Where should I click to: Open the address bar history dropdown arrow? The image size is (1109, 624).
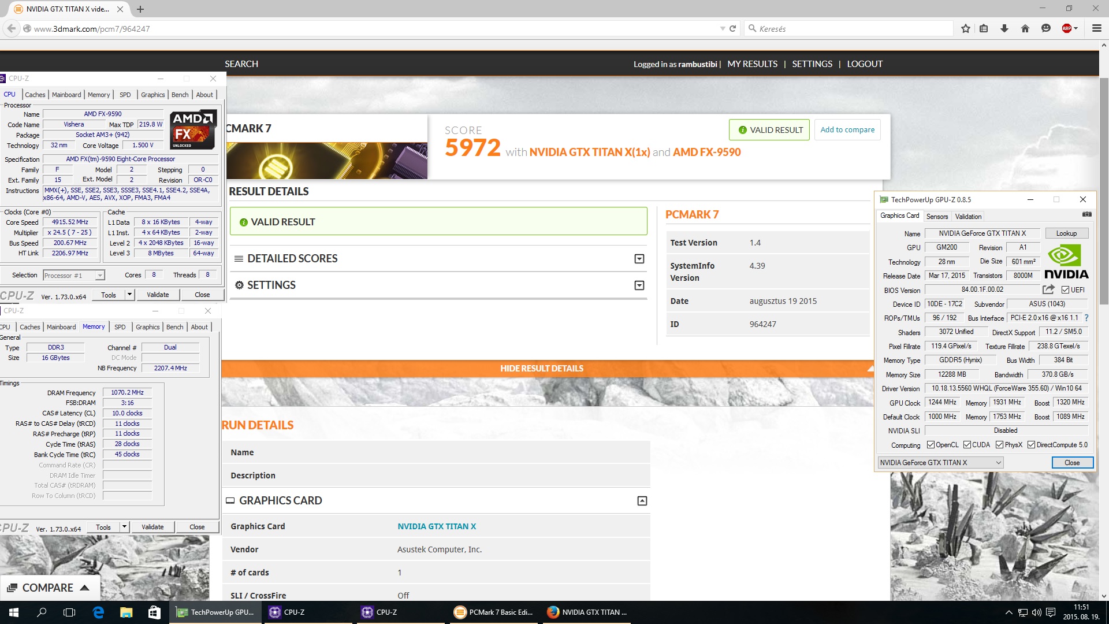click(722, 28)
